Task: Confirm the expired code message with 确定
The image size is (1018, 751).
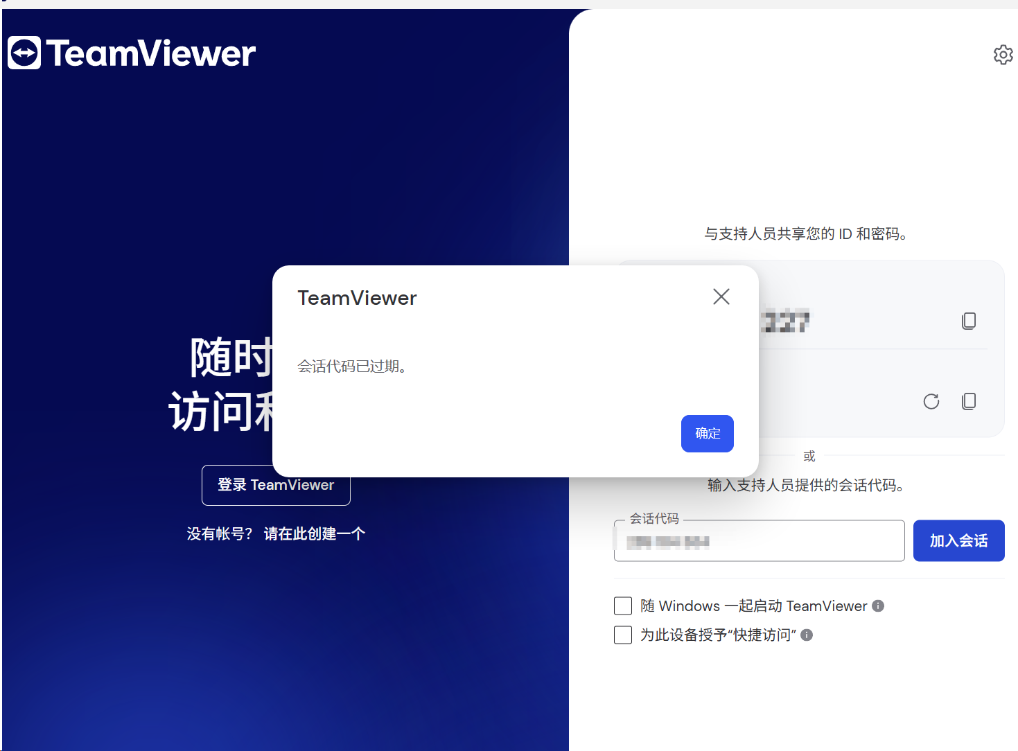Action: point(708,434)
